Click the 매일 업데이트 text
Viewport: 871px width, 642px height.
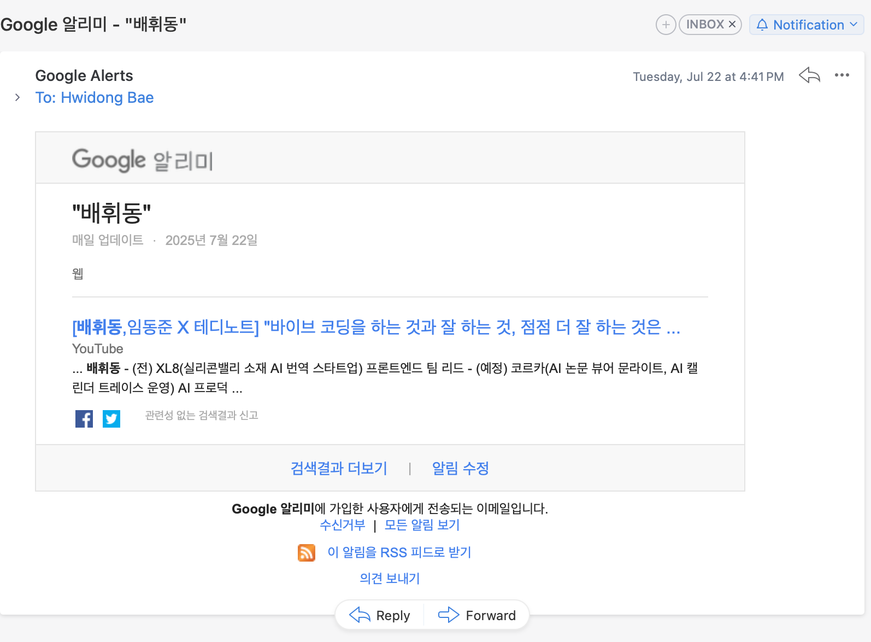coord(108,240)
